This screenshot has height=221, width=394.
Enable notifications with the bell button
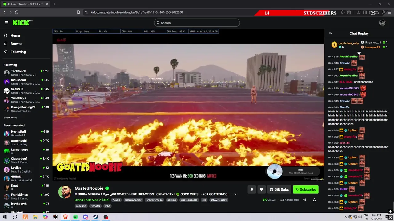click(x=251, y=190)
